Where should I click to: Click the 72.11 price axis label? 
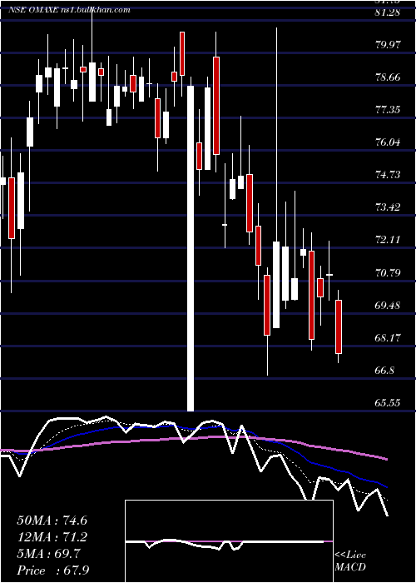pyautogui.click(x=388, y=240)
